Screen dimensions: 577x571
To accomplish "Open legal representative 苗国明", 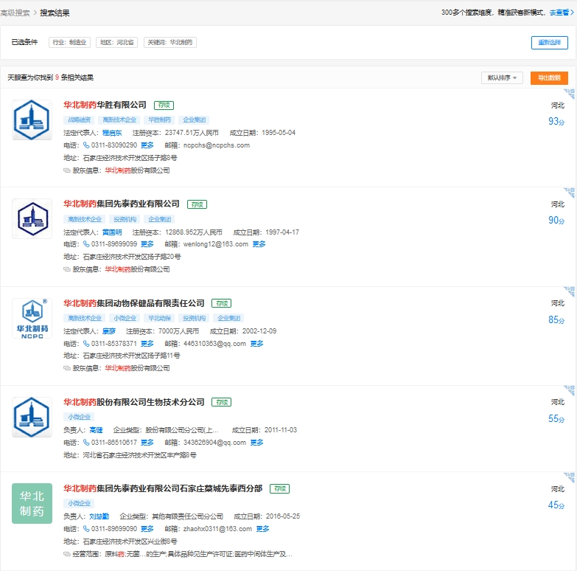I will 112,232.
